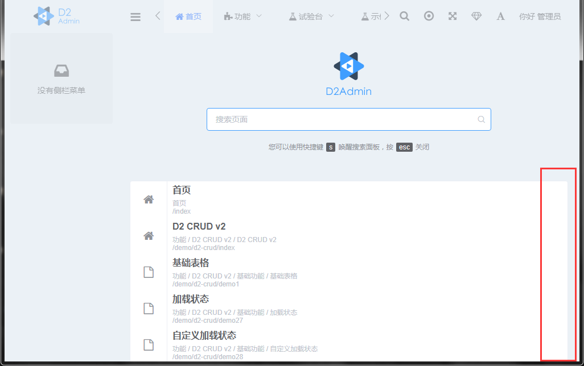This screenshot has width=584, height=366.
Task: Click the /demo/d2-crud/demo27 path text
Action: tap(207, 321)
